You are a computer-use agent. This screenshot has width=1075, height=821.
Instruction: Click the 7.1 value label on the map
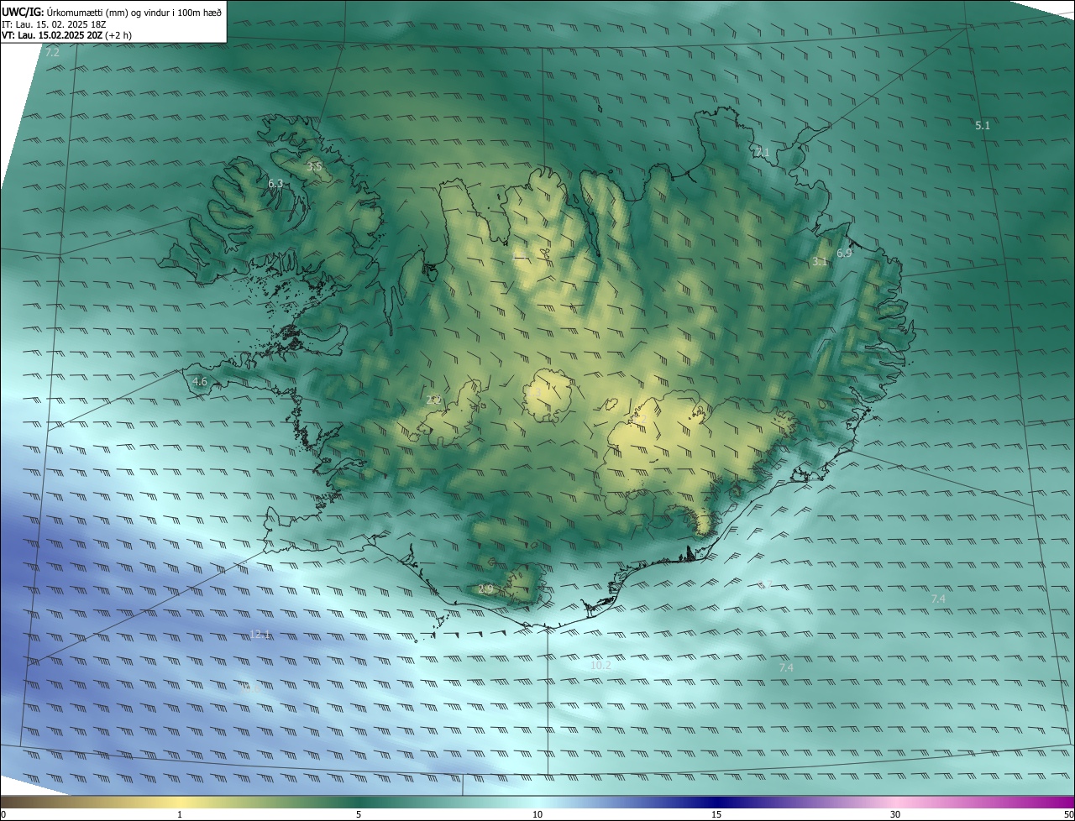click(762, 153)
